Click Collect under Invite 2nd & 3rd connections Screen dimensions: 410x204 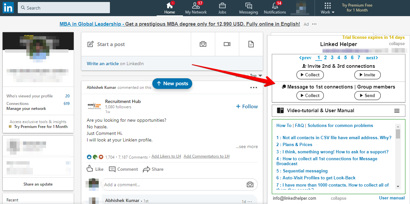coord(310,75)
